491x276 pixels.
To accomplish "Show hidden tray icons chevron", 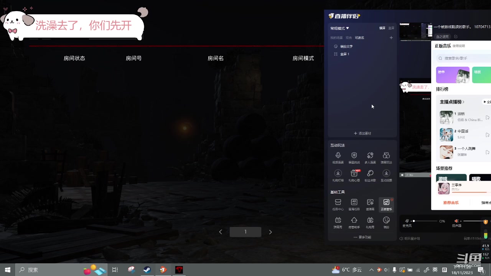I will [371, 270].
